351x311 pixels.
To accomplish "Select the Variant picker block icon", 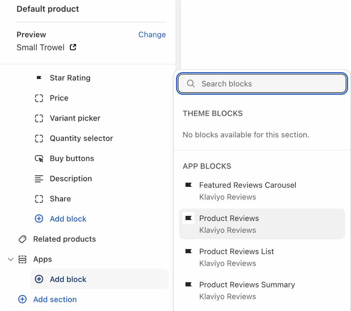I will 39,118.
